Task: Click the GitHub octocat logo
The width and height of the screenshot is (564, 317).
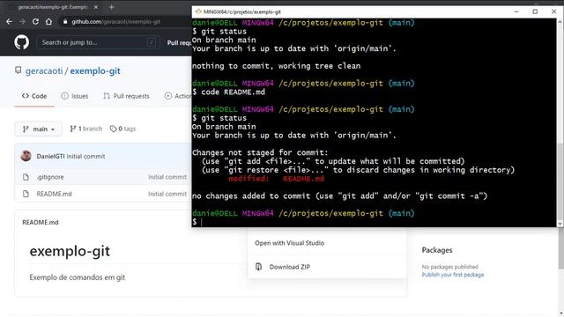Action: [x=21, y=42]
